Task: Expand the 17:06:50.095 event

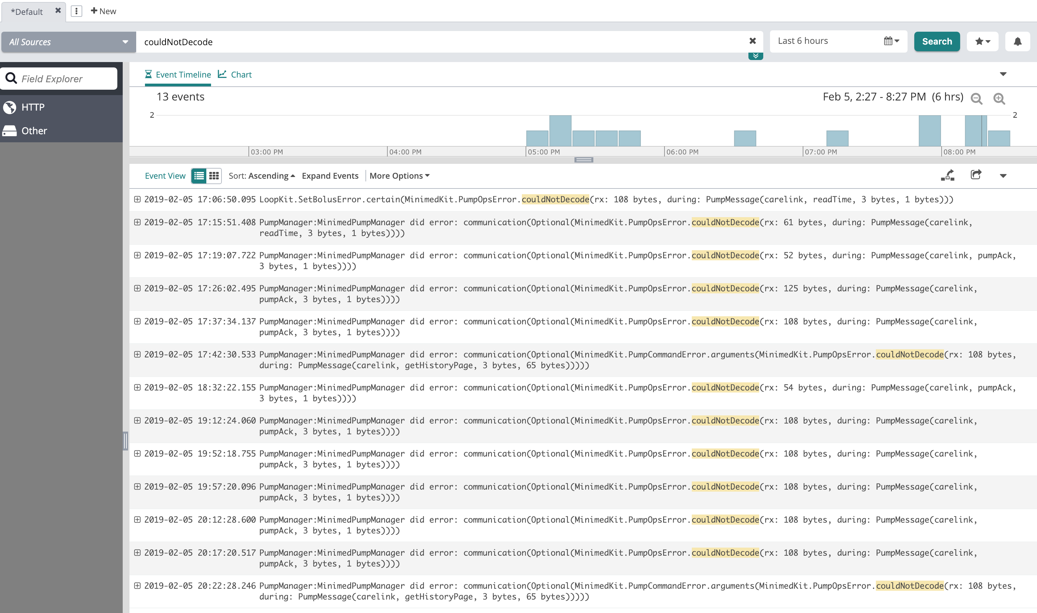Action: coord(138,200)
